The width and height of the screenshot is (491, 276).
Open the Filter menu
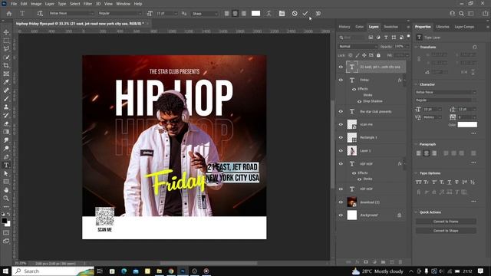tap(87, 4)
